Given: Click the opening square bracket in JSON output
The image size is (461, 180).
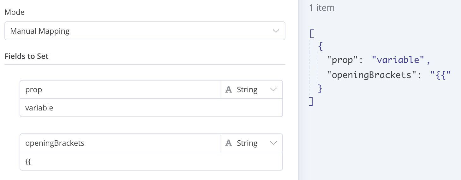Looking at the screenshot, I should [312, 33].
